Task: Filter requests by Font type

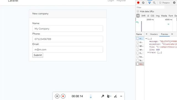Action: (171, 16)
